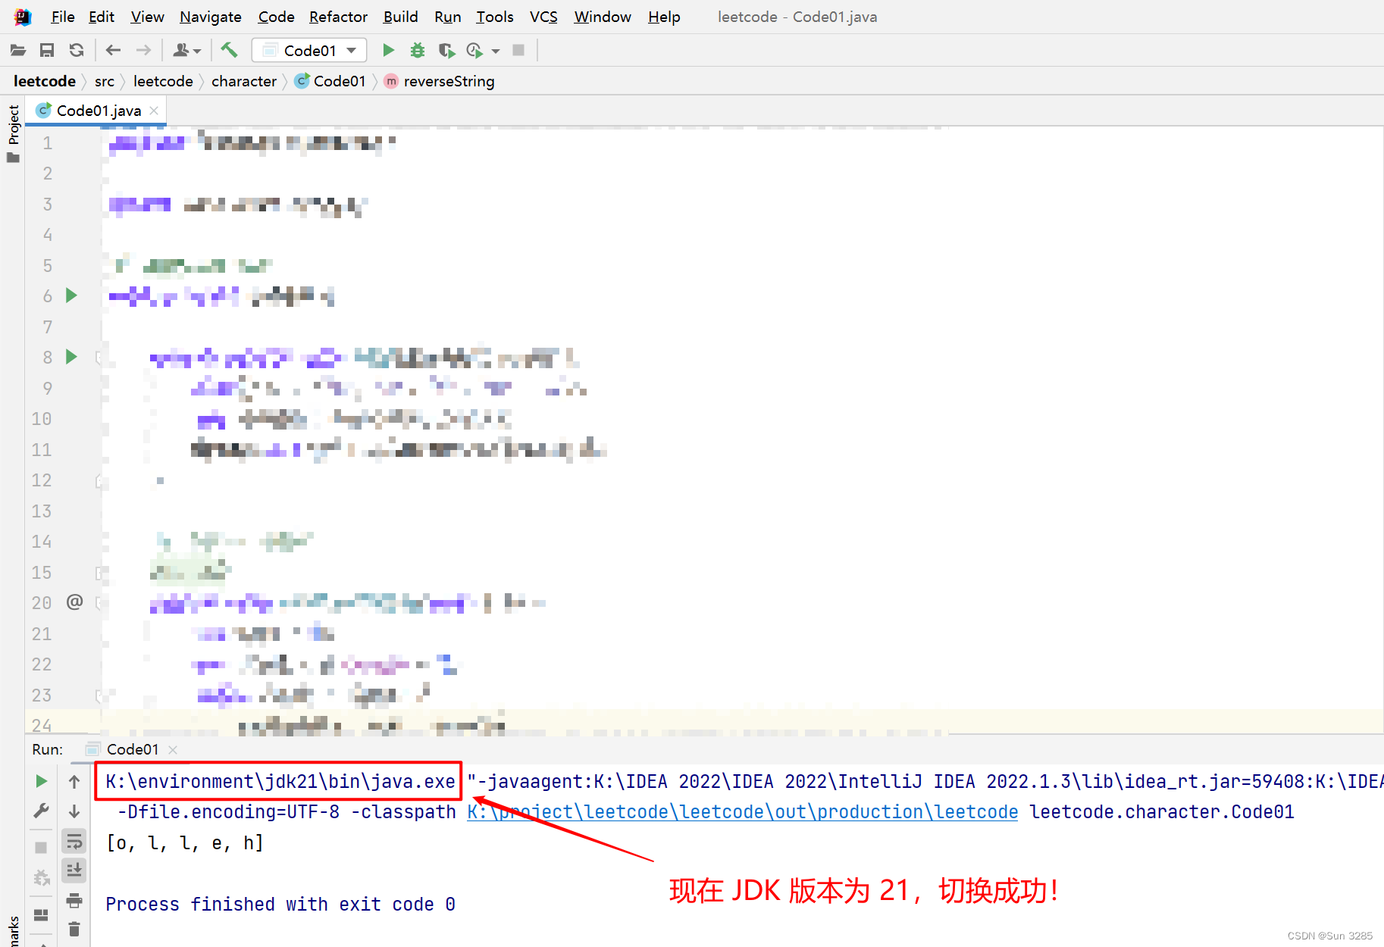The height and width of the screenshot is (947, 1384).
Task: Open the classpath output directory link
Action: (743, 811)
